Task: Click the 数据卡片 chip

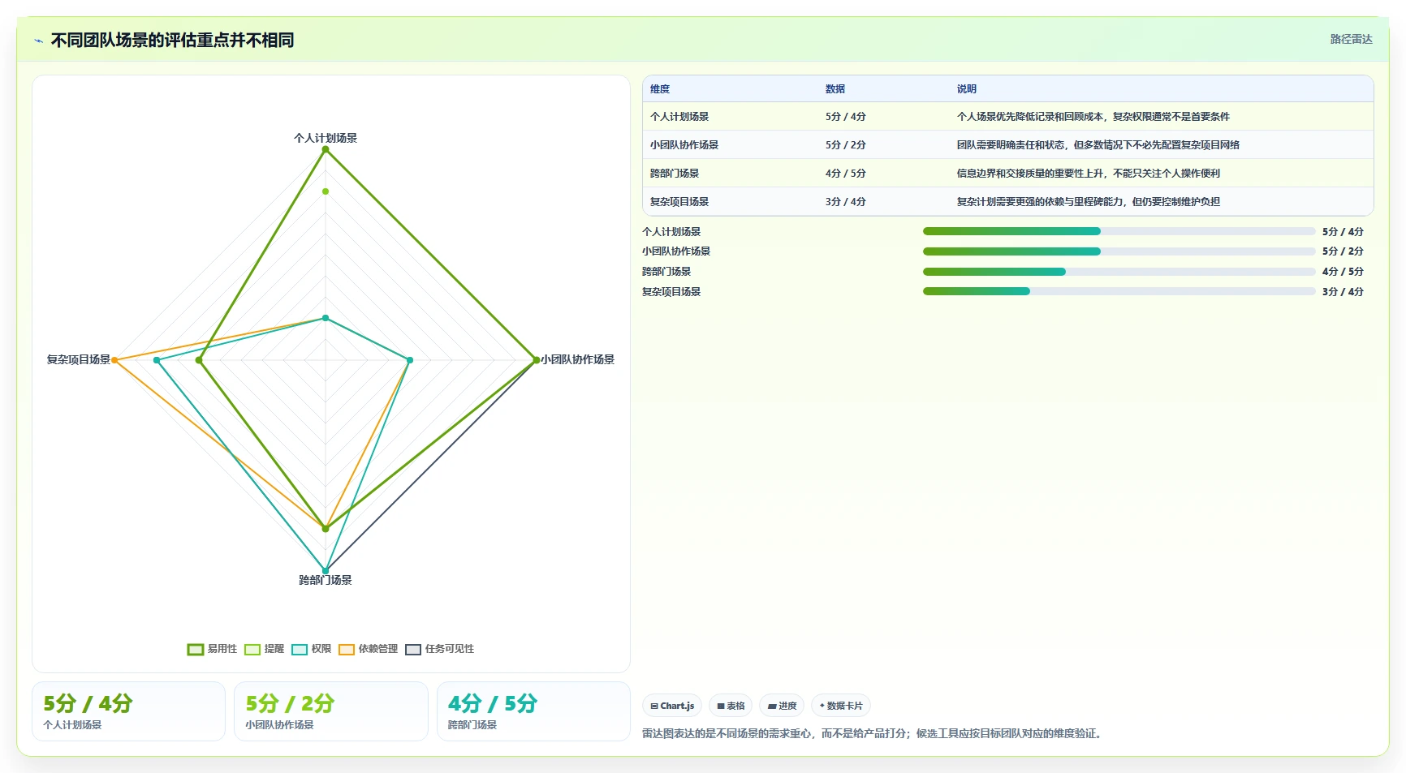Action: tap(840, 706)
